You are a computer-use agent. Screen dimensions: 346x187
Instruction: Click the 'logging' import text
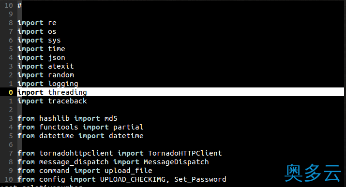63,84
